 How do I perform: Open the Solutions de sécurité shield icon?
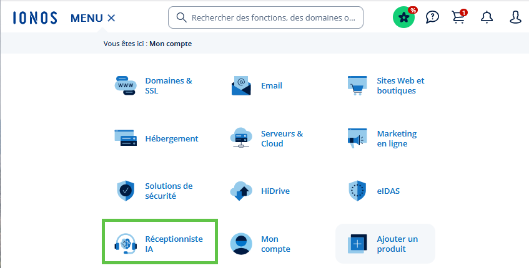coord(126,191)
